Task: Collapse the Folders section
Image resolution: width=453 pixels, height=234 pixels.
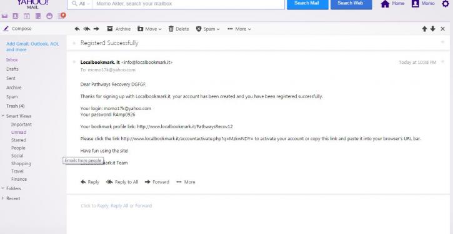Action: (x=3, y=188)
